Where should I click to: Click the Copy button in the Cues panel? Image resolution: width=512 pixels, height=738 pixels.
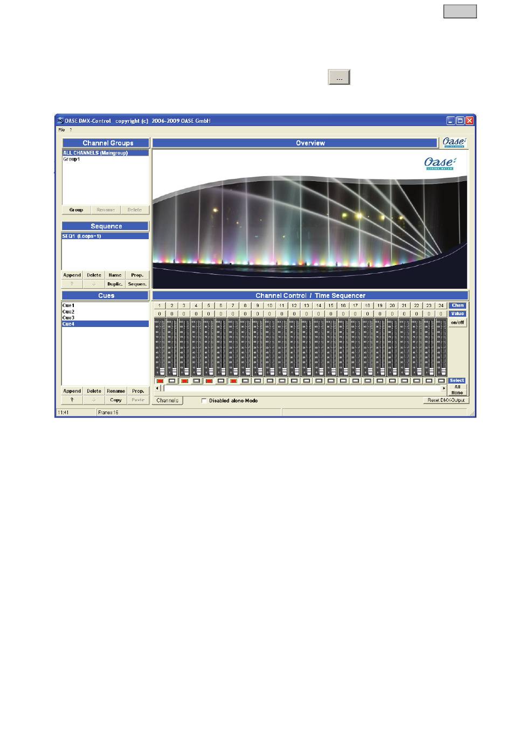[x=115, y=400]
